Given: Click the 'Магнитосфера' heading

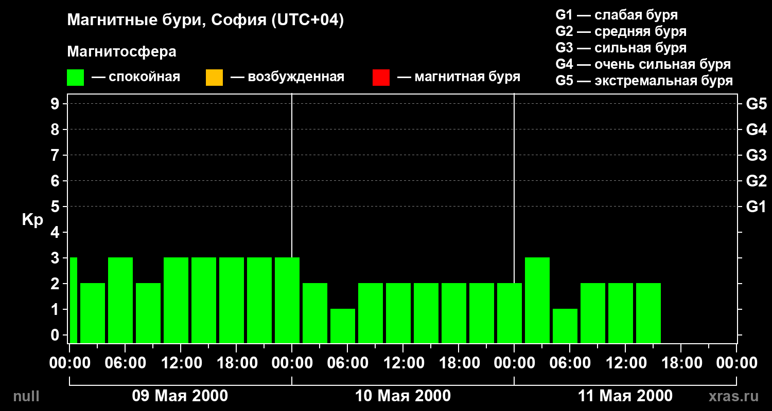Looking at the screenshot, I should (121, 52).
